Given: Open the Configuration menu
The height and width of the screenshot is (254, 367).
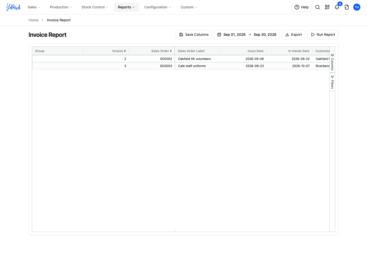Looking at the screenshot, I should tap(158, 7).
